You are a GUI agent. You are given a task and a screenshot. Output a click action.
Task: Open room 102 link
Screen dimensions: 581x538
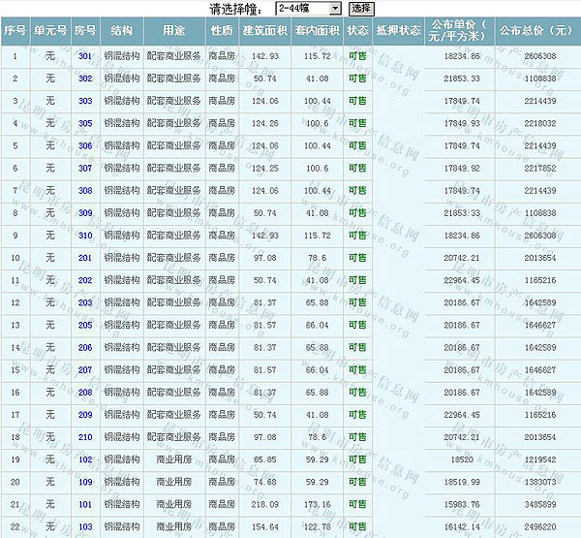tap(85, 459)
